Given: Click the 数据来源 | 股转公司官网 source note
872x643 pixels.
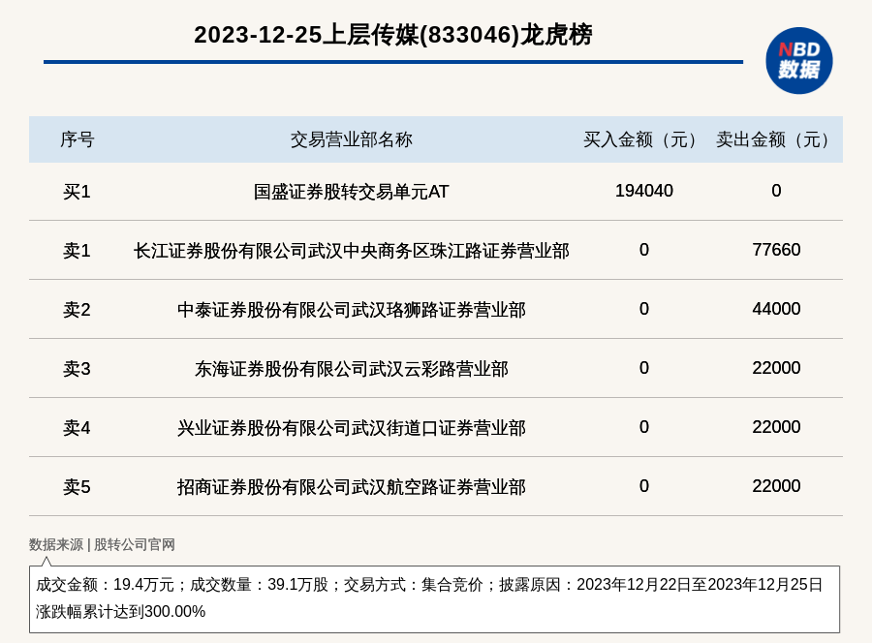Looking at the screenshot, I should (103, 544).
